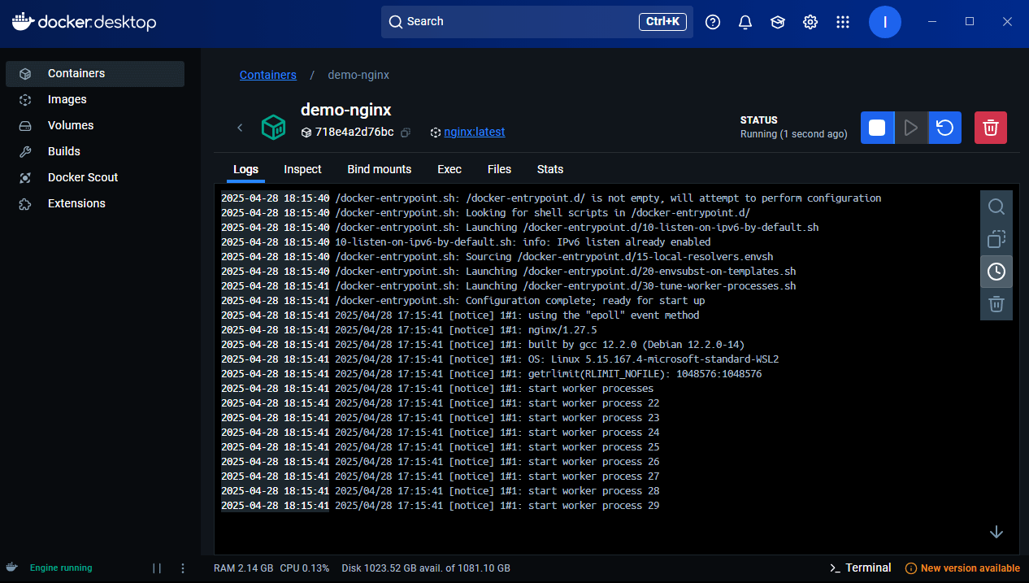Click the 'using the "epoll" event method' line
The height and width of the screenshot is (583, 1029).
click(460, 315)
